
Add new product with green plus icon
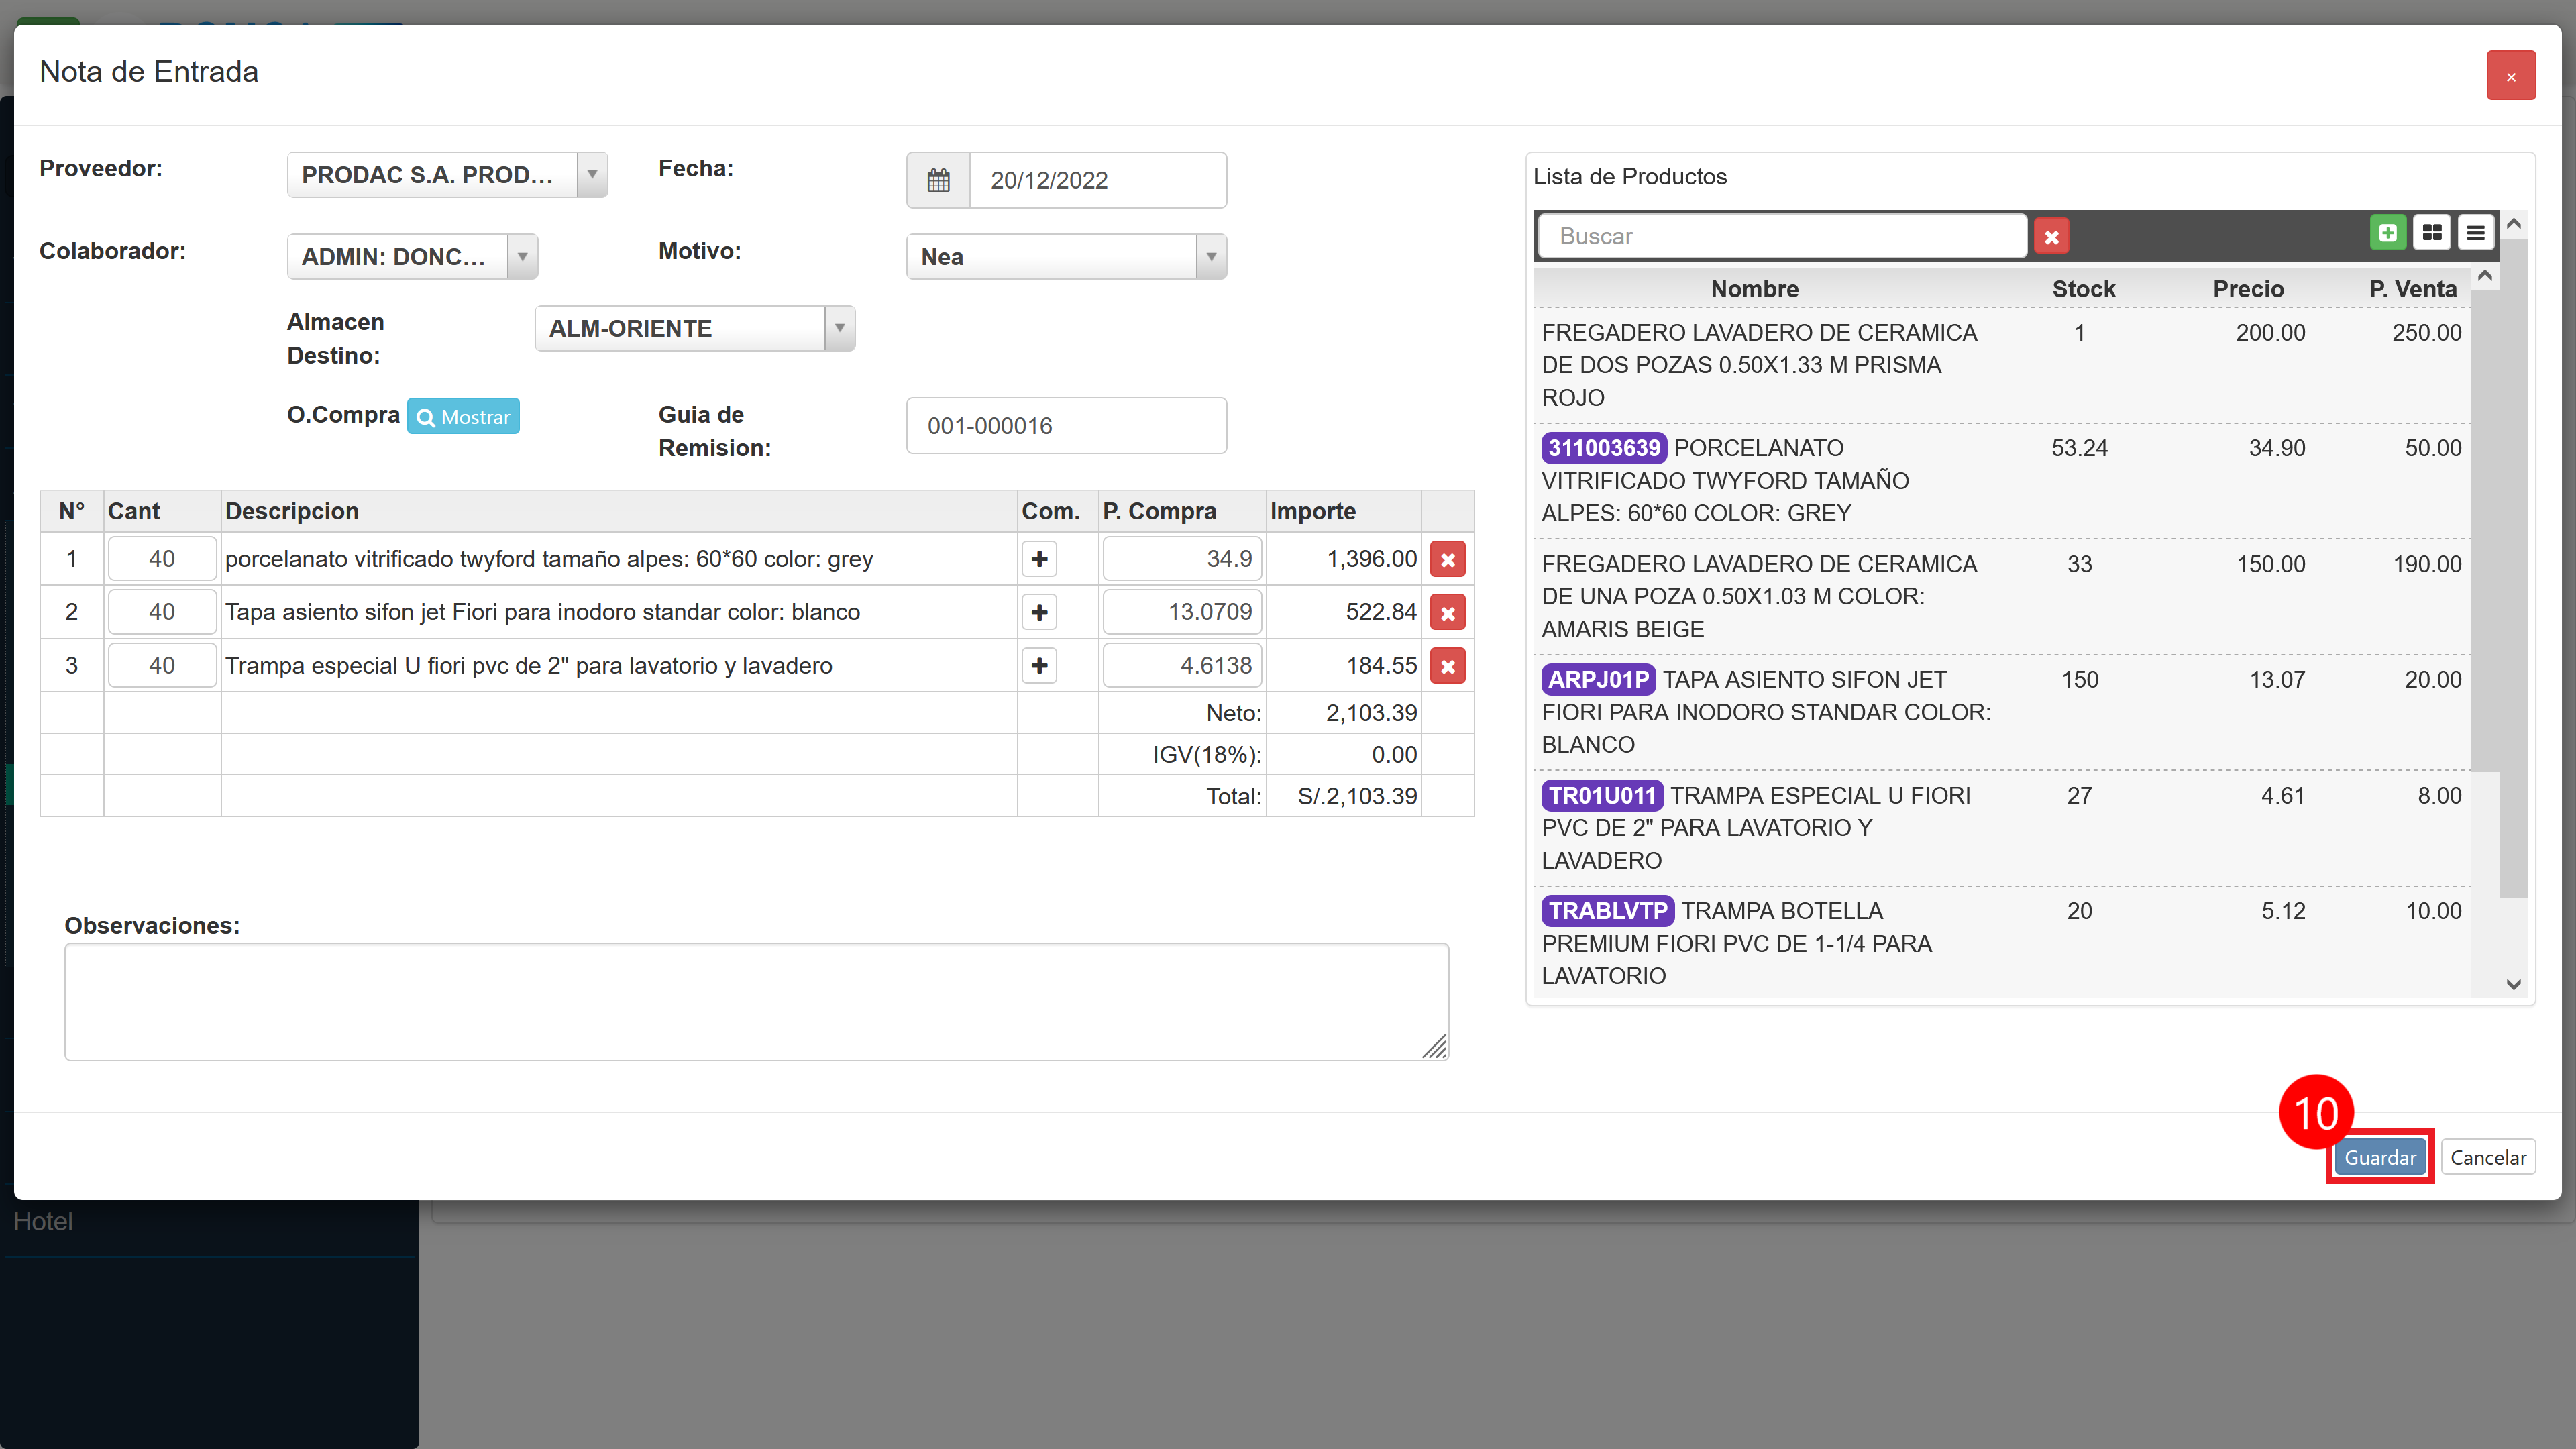click(x=2388, y=233)
